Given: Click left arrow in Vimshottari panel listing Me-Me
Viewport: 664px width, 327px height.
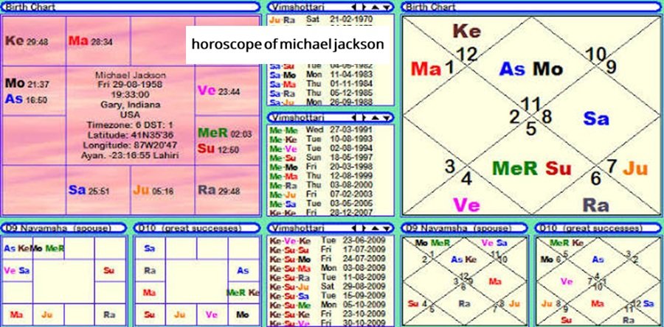Looking at the screenshot, I should pyautogui.click(x=353, y=118).
